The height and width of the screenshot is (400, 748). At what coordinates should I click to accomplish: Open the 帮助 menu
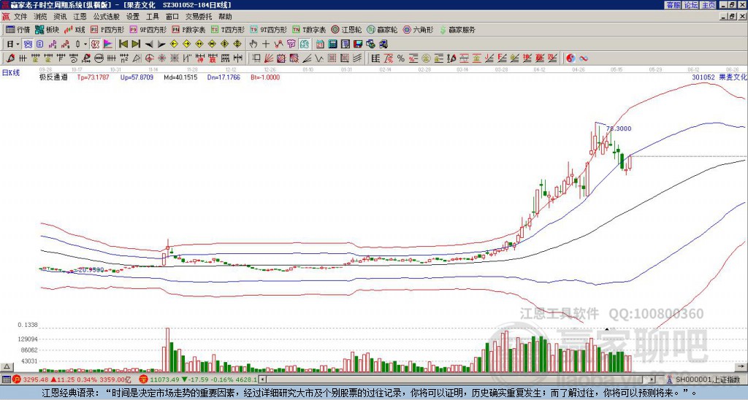pos(225,17)
